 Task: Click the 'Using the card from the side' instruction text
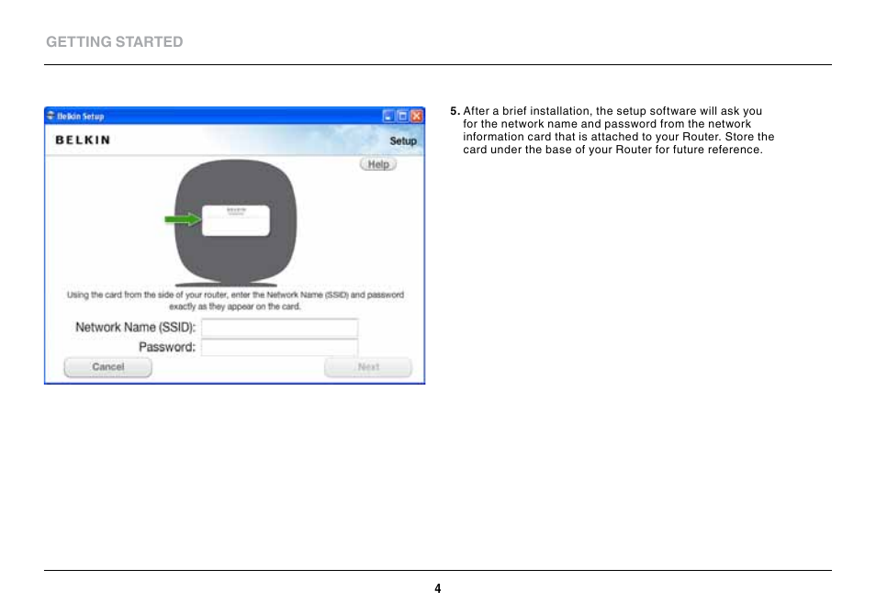click(x=235, y=300)
